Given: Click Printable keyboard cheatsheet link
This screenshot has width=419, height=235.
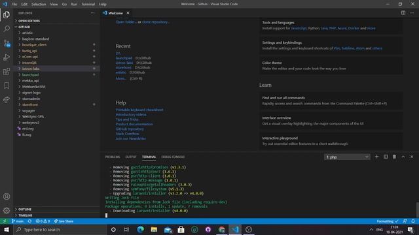Looking at the screenshot, I should [139, 110].
